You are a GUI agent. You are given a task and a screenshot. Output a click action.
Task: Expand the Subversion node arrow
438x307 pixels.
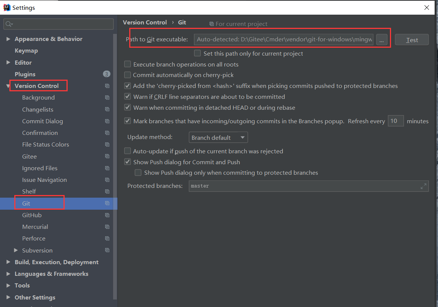coord(16,250)
